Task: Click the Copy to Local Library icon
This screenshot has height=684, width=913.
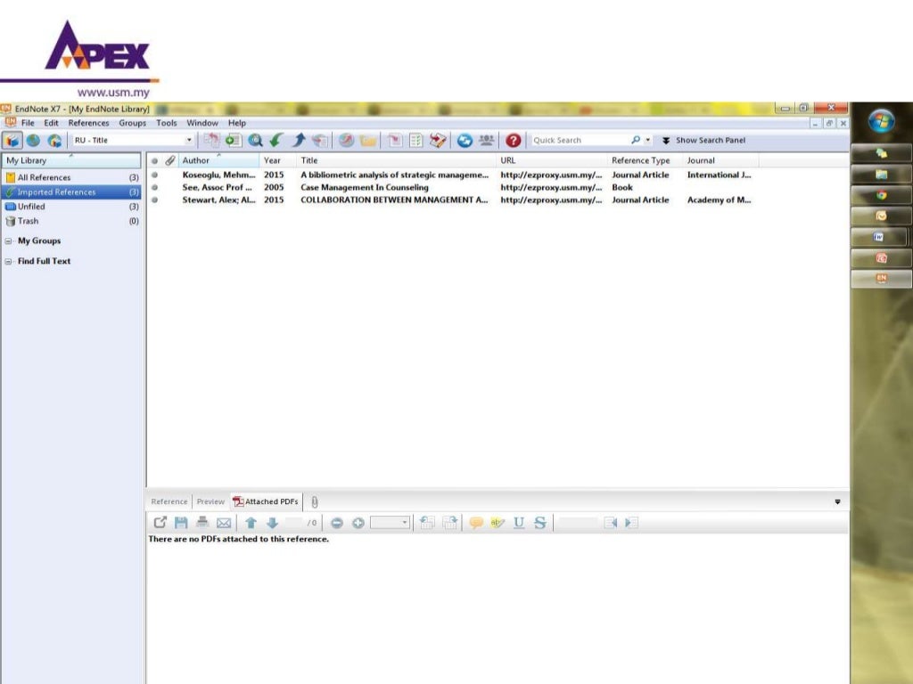Action: coord(210,140)
